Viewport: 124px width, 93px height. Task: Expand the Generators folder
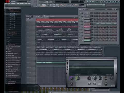point(12,32)
